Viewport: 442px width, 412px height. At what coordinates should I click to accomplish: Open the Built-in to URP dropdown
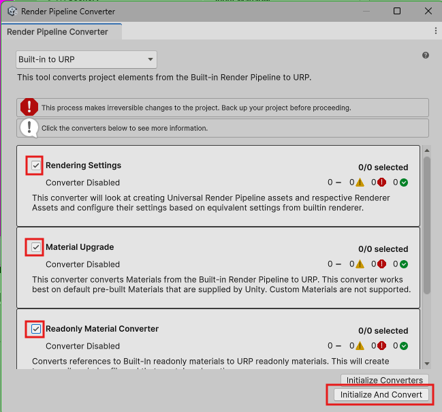pyautogui.click(x=86, y=59)
